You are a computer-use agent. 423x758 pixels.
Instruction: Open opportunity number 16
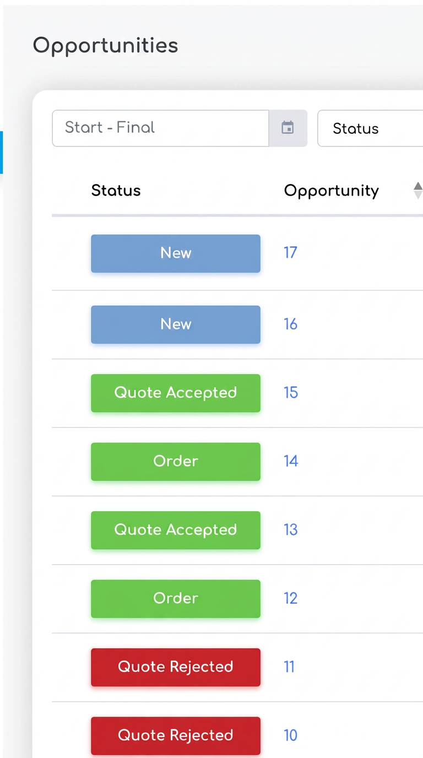[x=290, y=324]
